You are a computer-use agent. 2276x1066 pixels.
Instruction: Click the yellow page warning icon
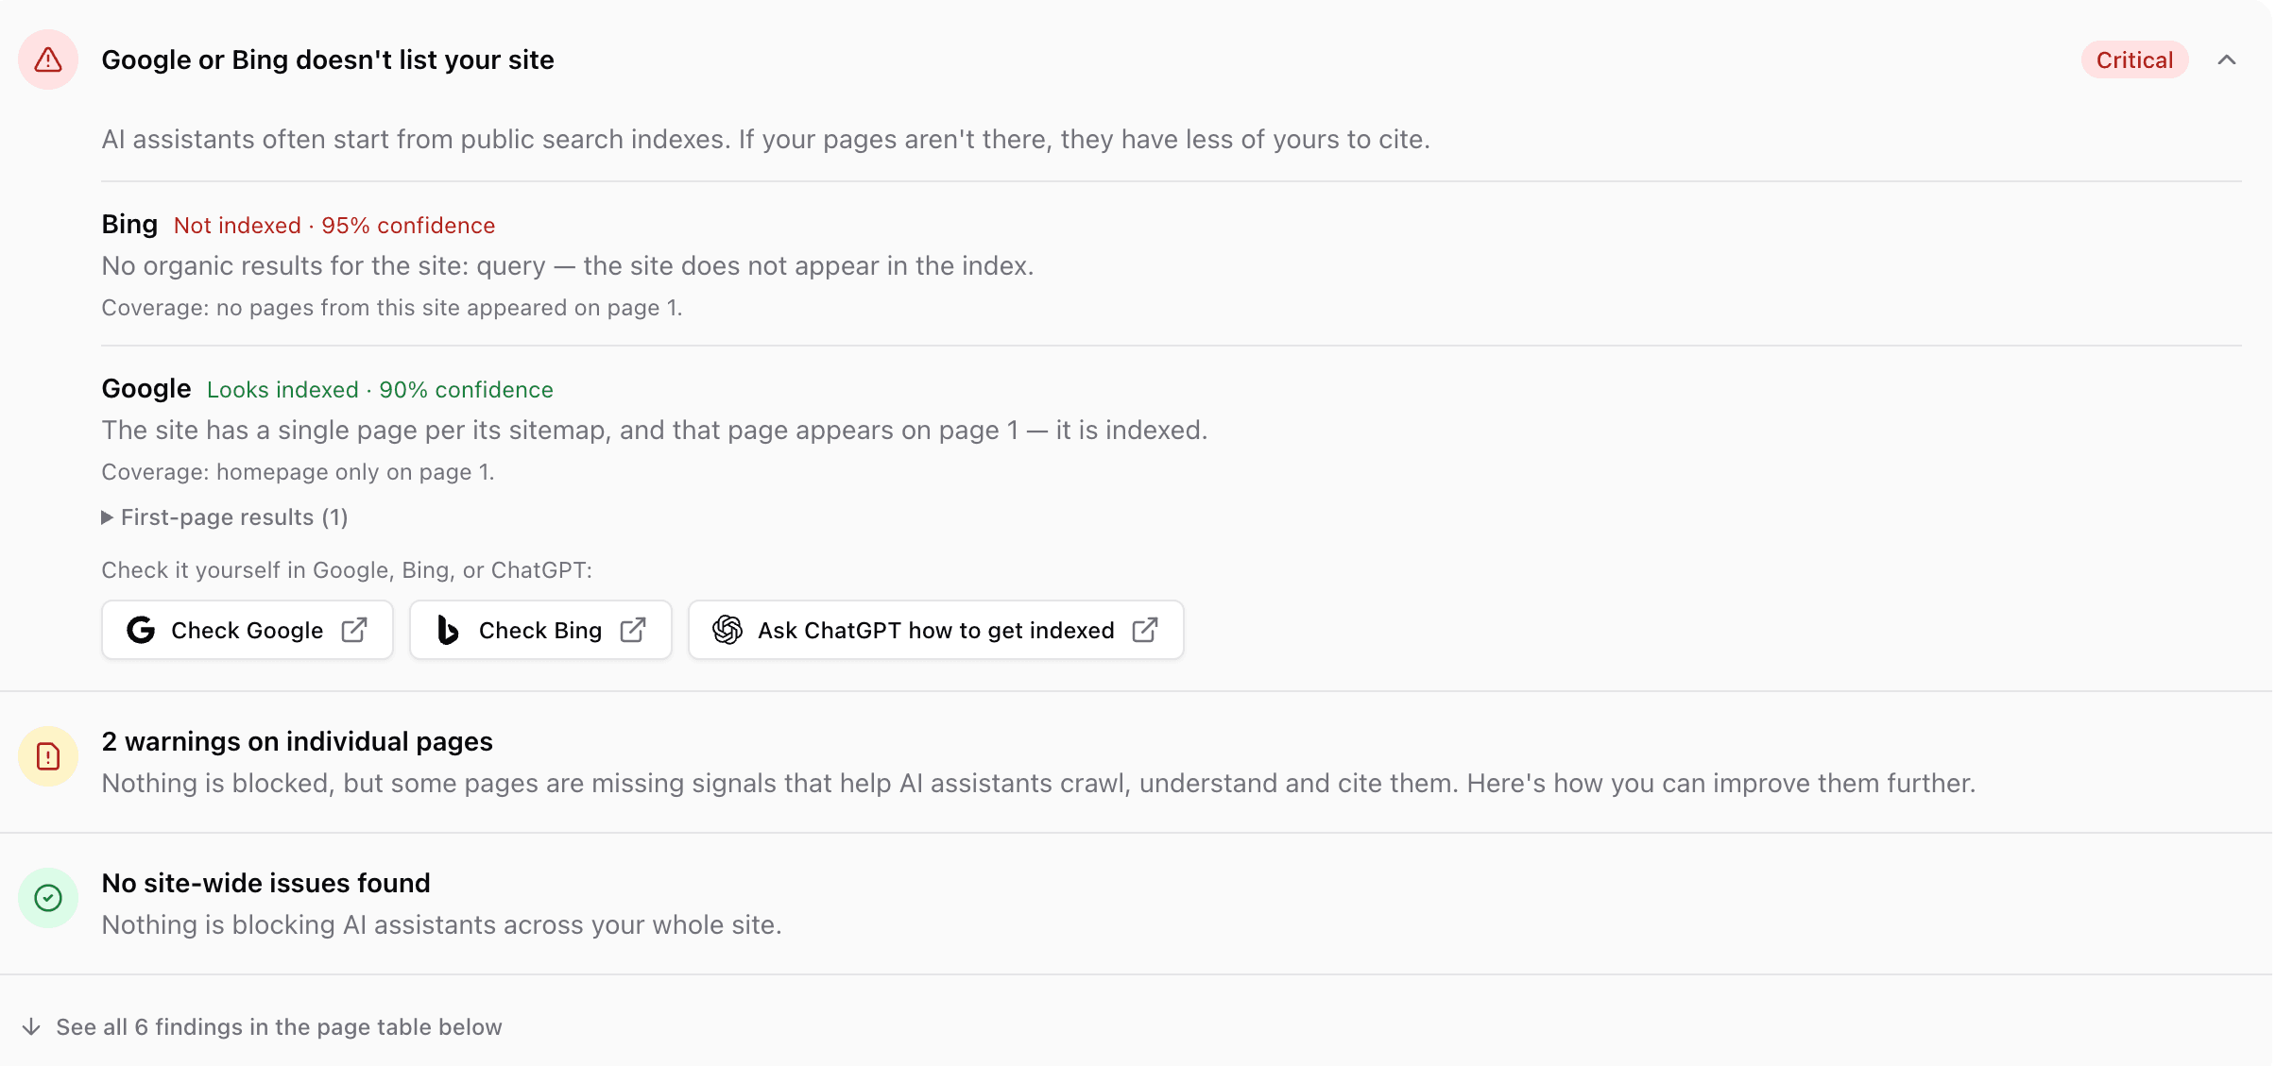tap(48, 756)
